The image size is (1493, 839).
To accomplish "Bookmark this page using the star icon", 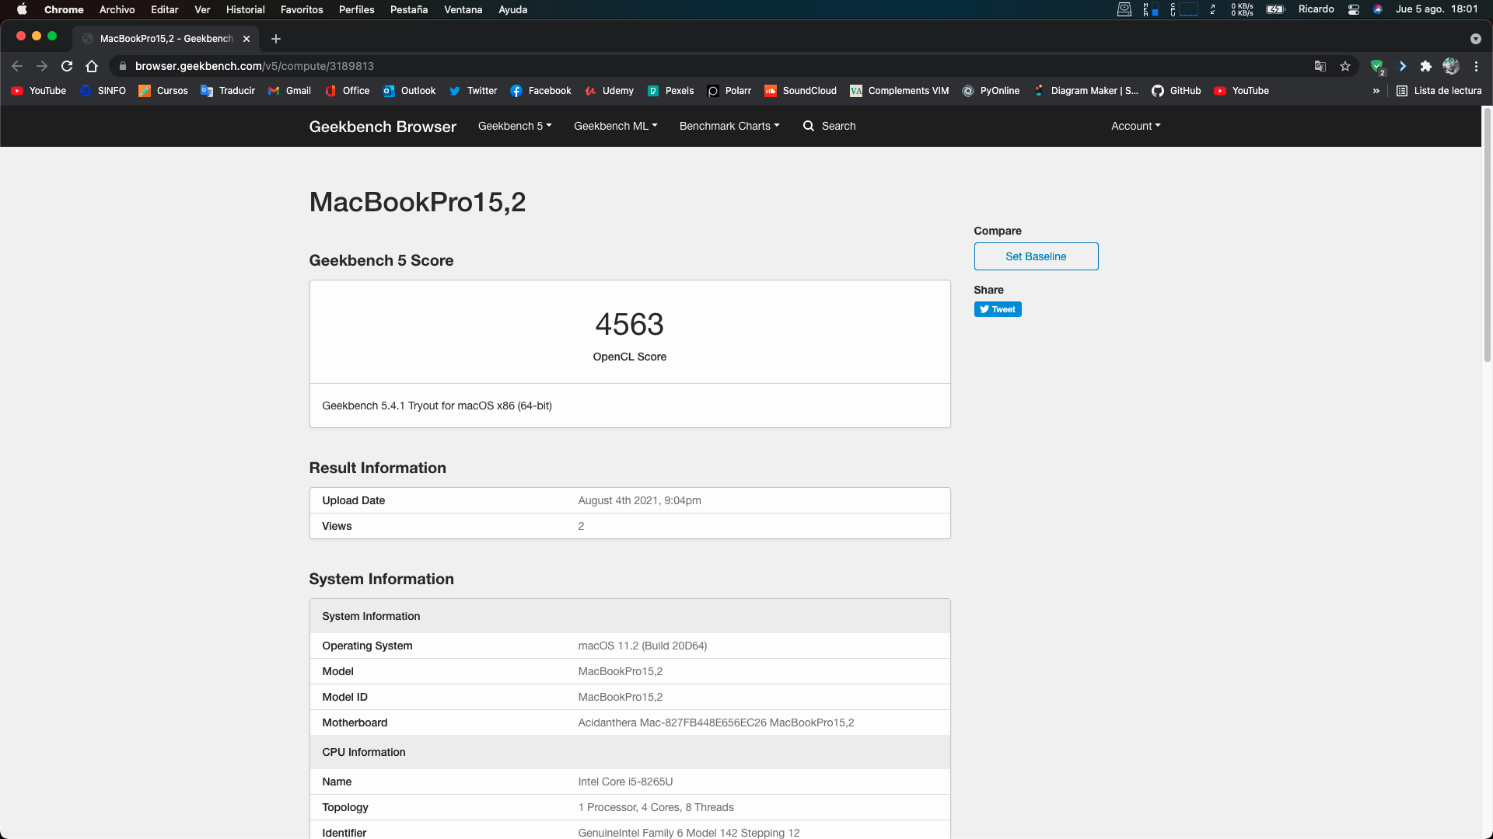I will pyautogui.click(x=1345, y=66).
